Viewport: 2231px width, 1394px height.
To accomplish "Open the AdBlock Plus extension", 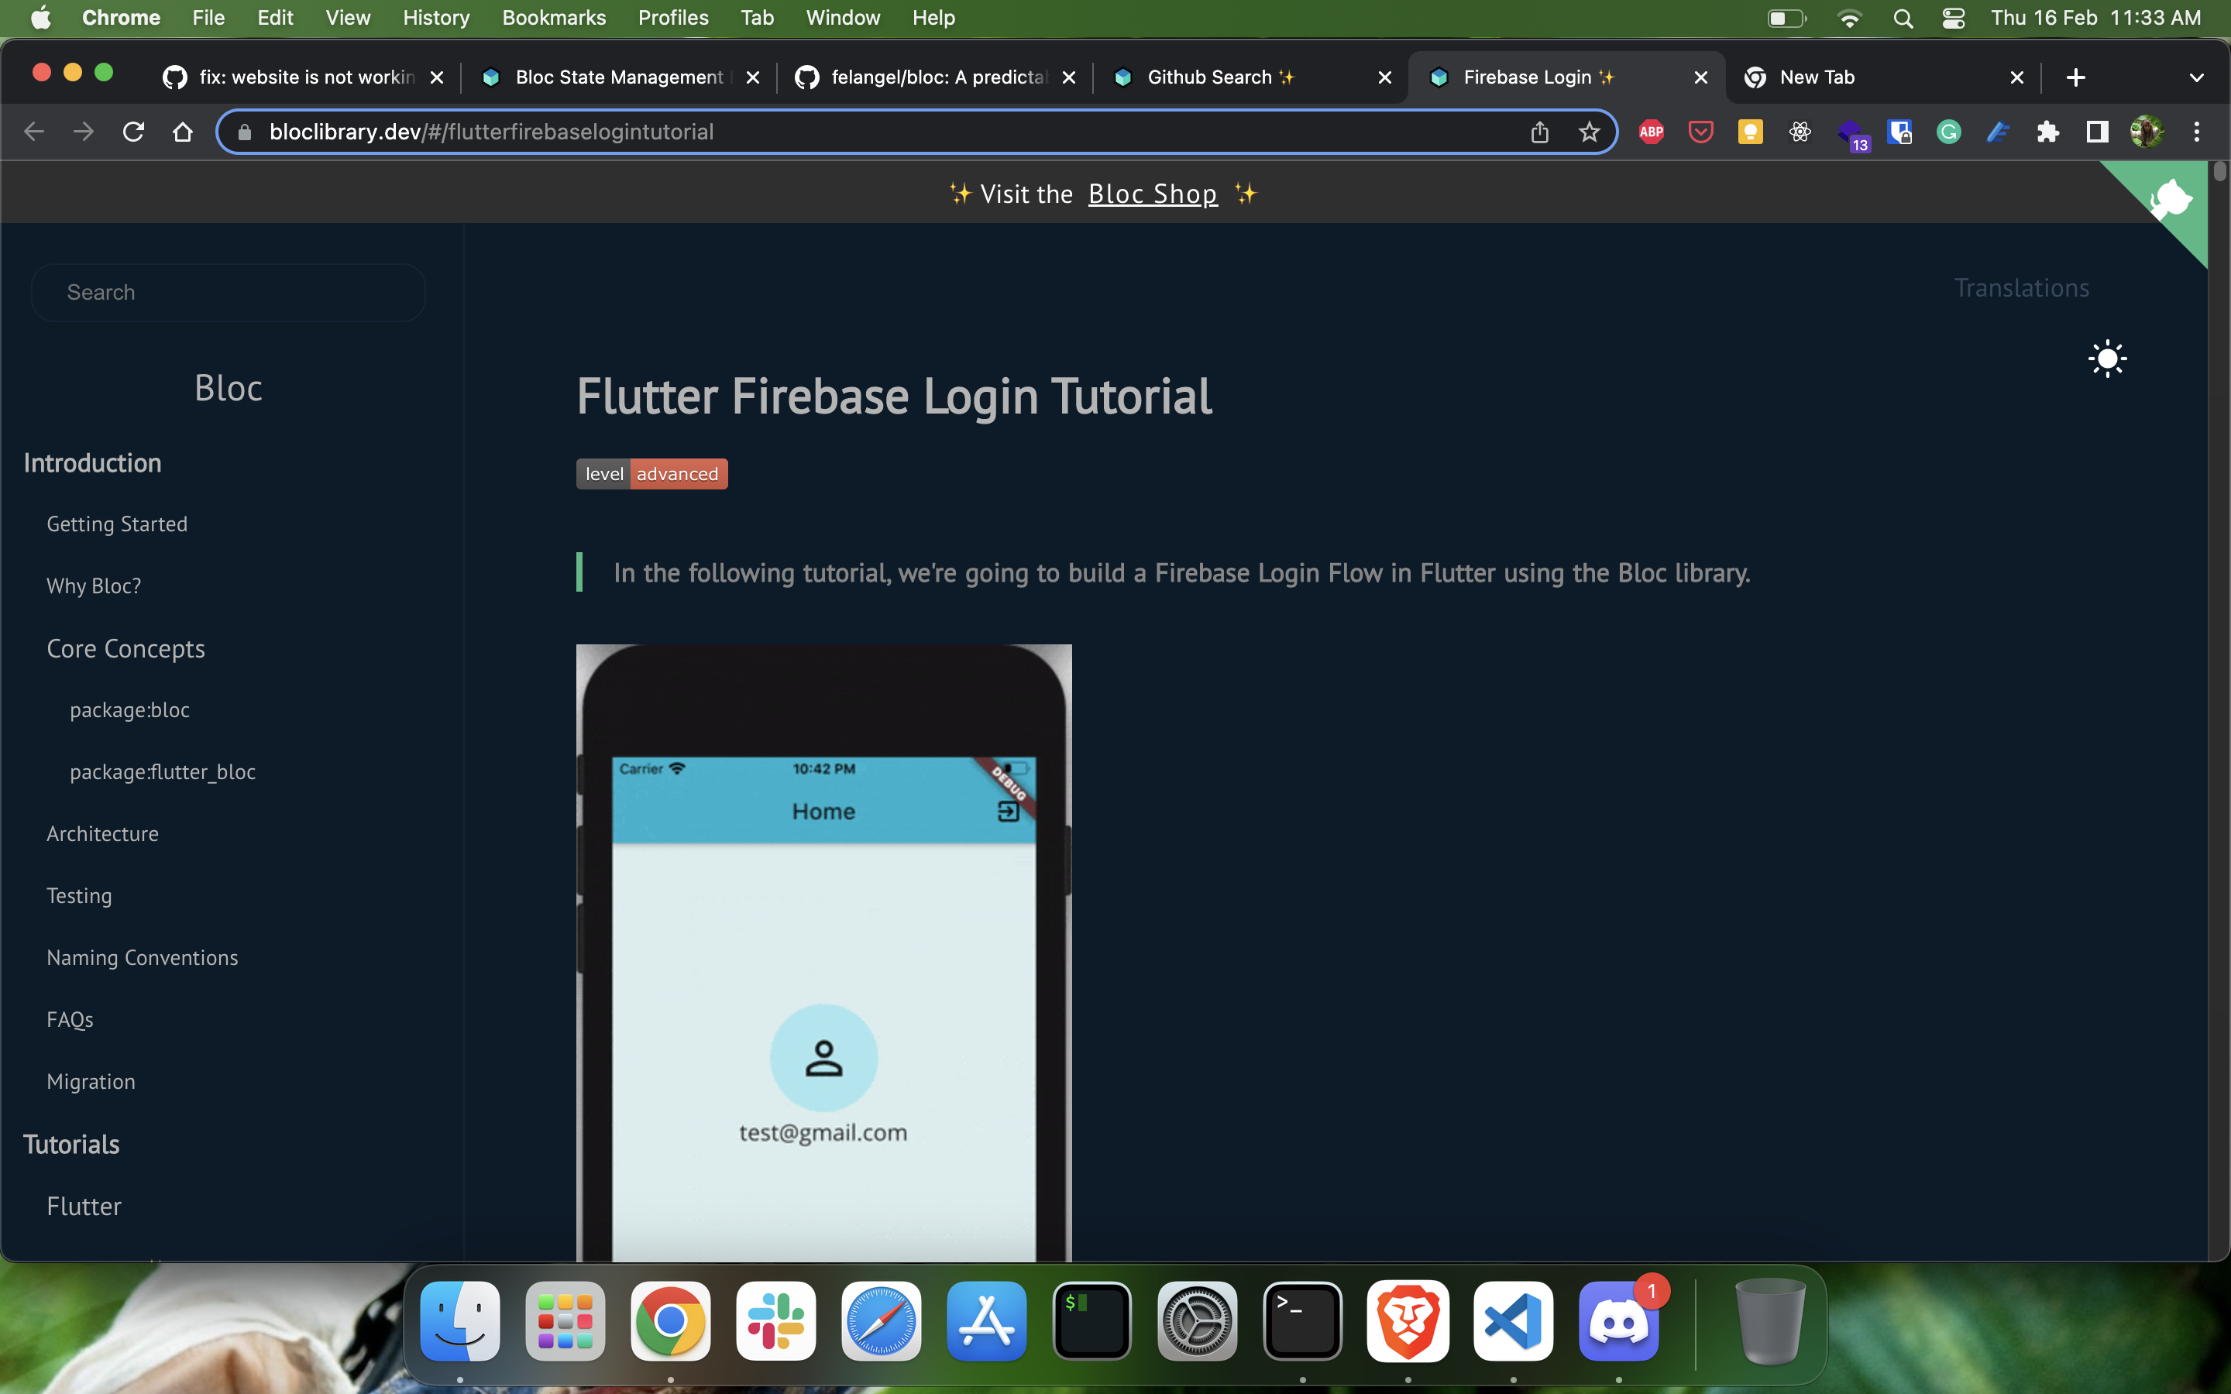I will point(1651,132).
